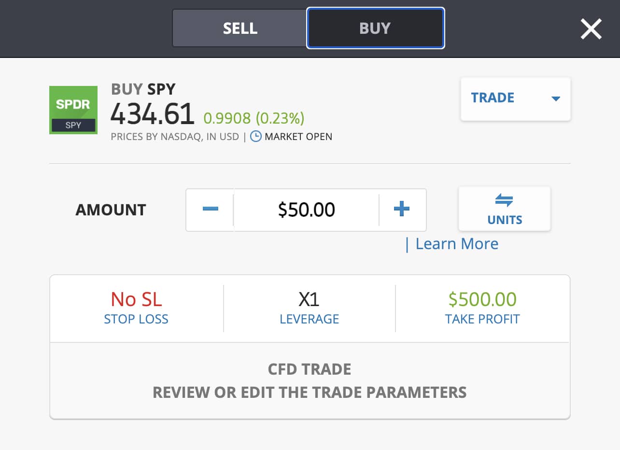Open the $500.00 Take Profit setting
Image resolution: width=620 pixels, height=450 pixels.
[x=482, y=300]
